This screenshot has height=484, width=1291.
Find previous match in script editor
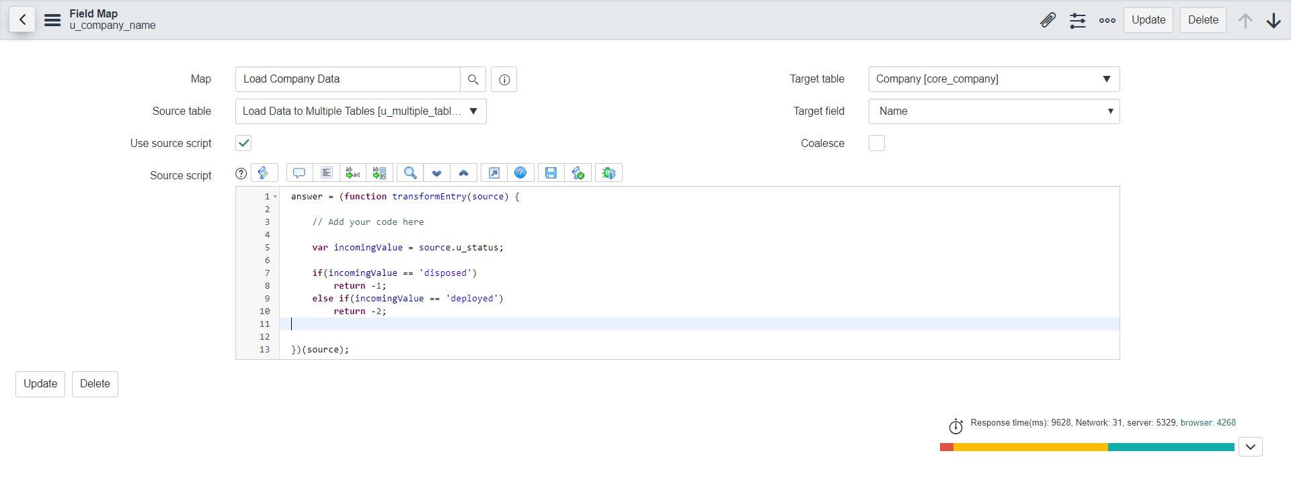464,173
